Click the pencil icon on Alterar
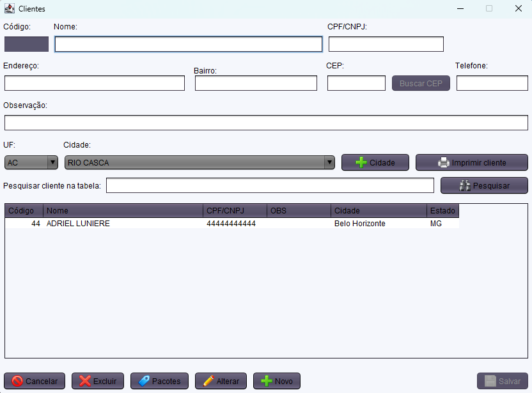 click(208, 381)
